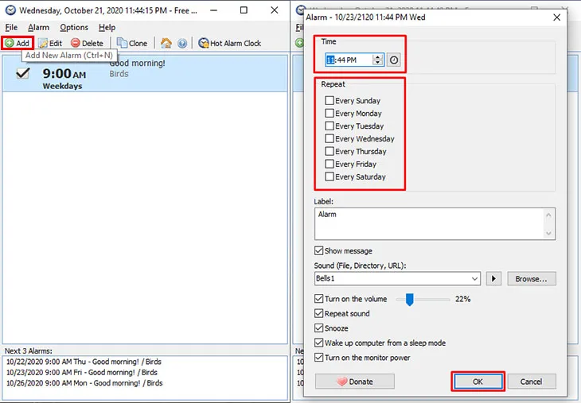Open the Options menu
Viewport: 581px width, 403px height.
[74, 27]
